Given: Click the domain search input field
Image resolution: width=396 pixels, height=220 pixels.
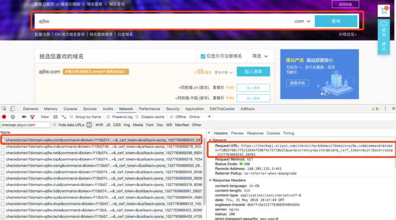Looking at the screenshot, I should coord(162,21).
